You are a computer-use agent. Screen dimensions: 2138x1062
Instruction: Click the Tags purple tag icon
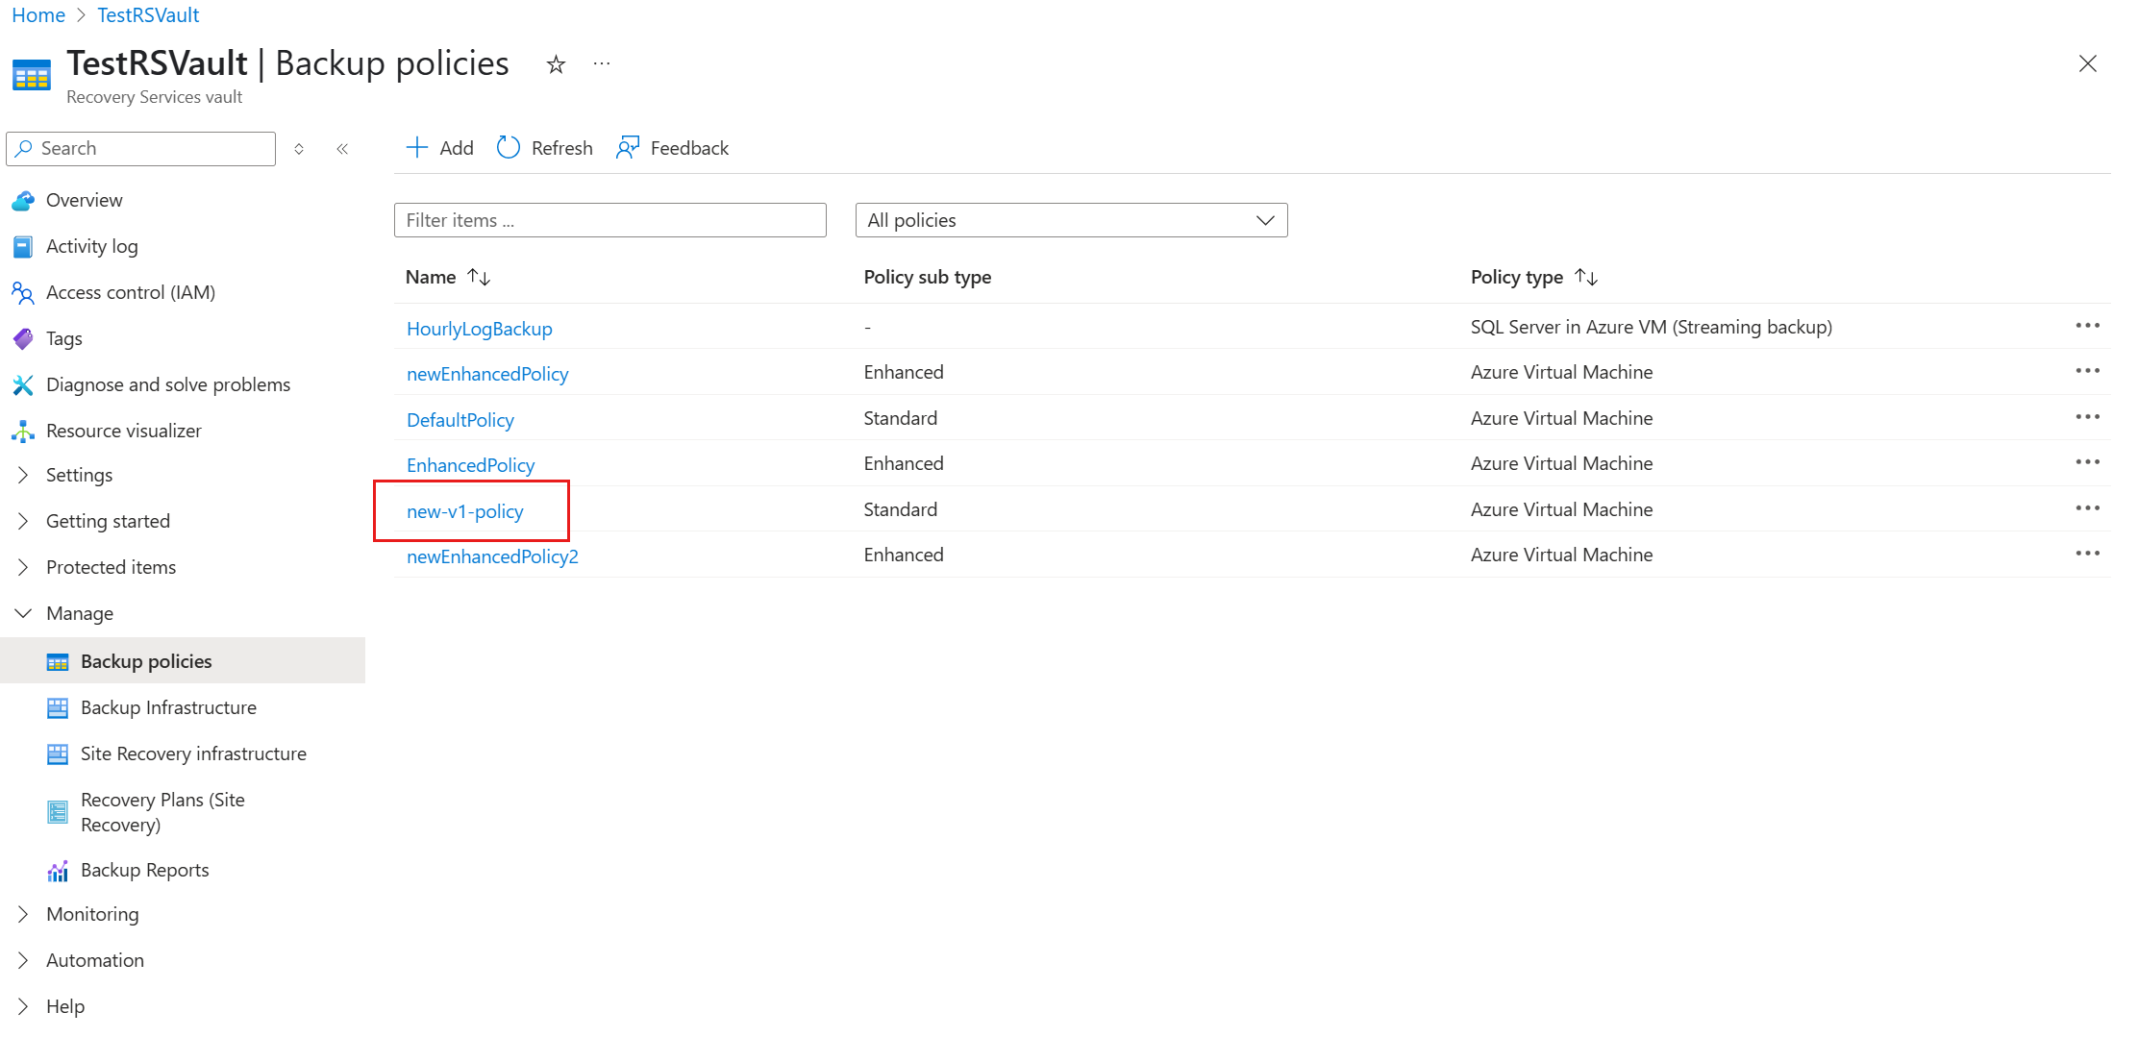pyautogui.click(x=23, y=339)
